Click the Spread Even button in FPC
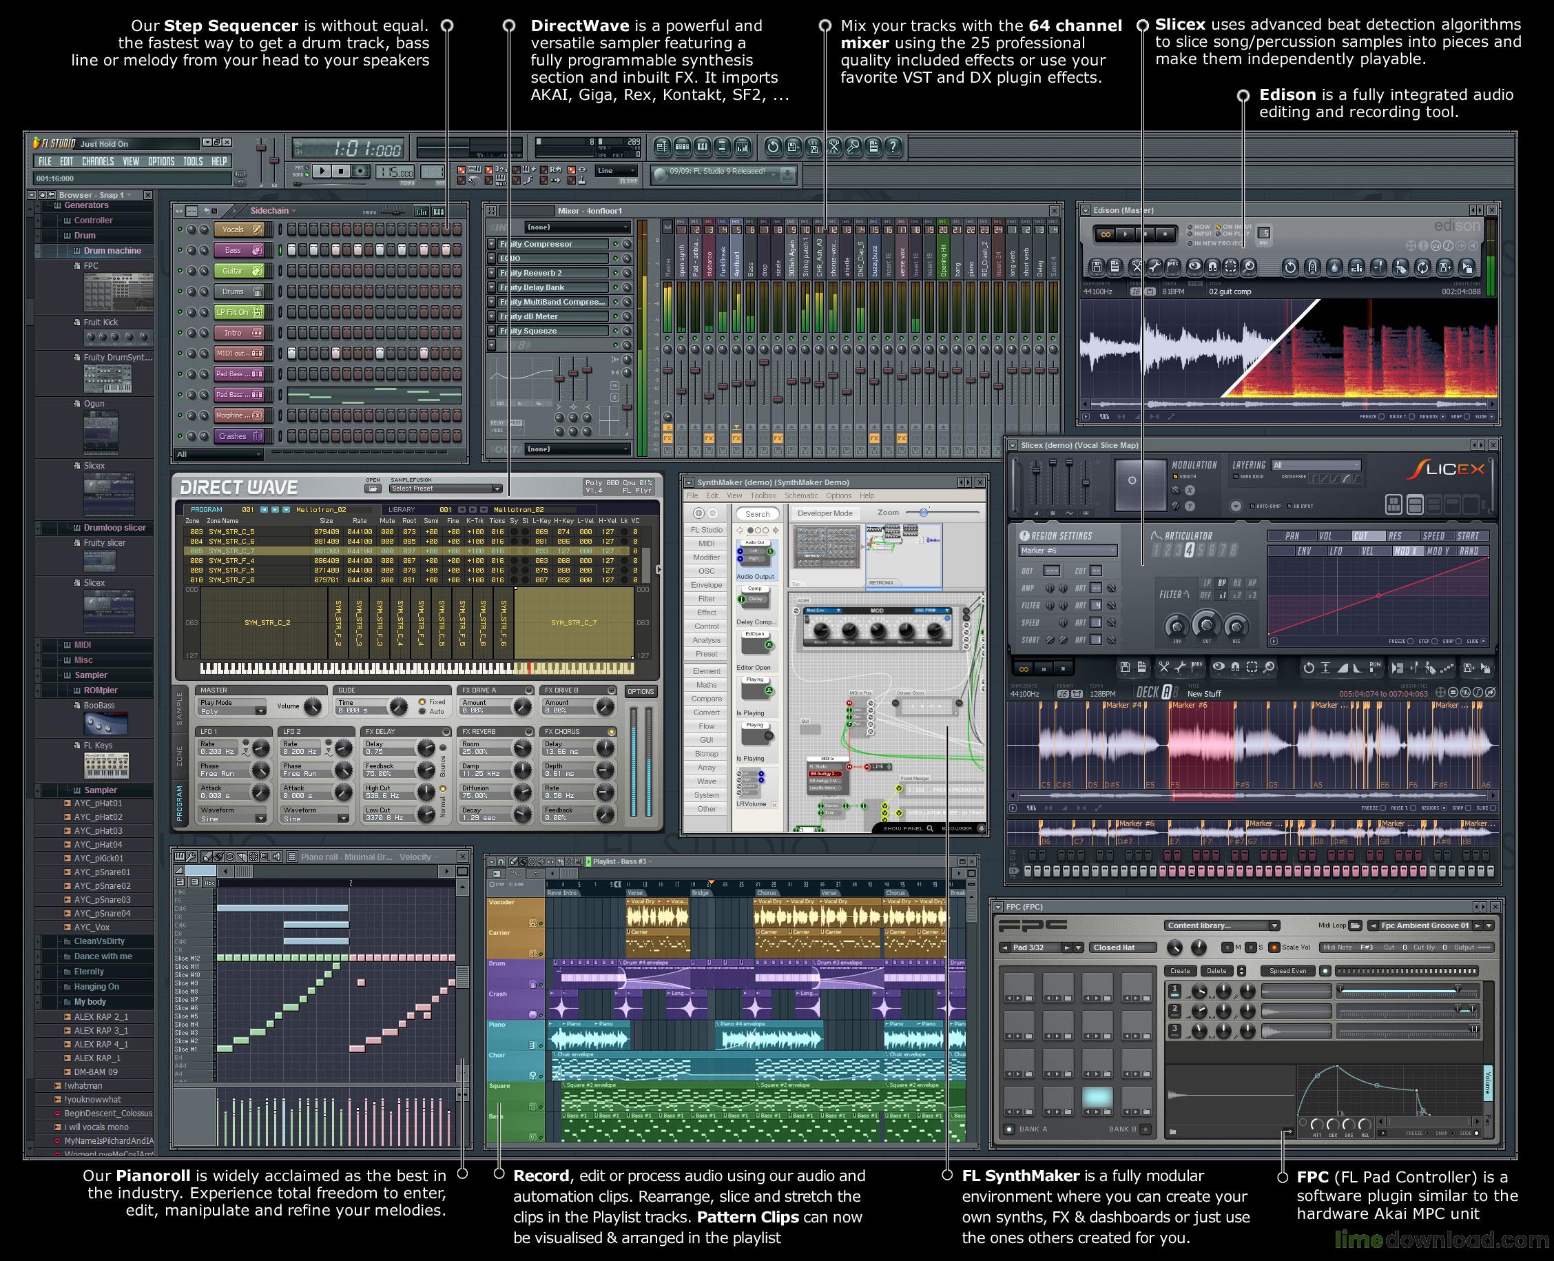 [1289, 970]
